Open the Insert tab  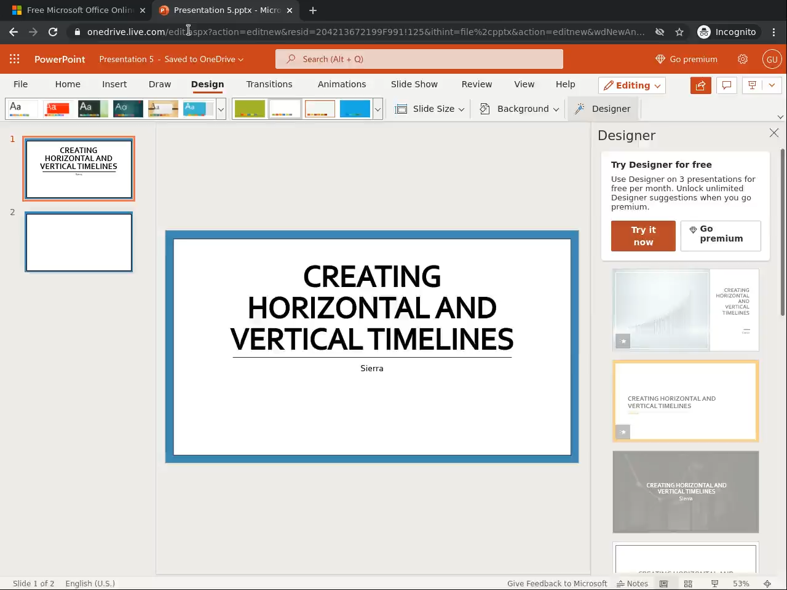(114, 84)
